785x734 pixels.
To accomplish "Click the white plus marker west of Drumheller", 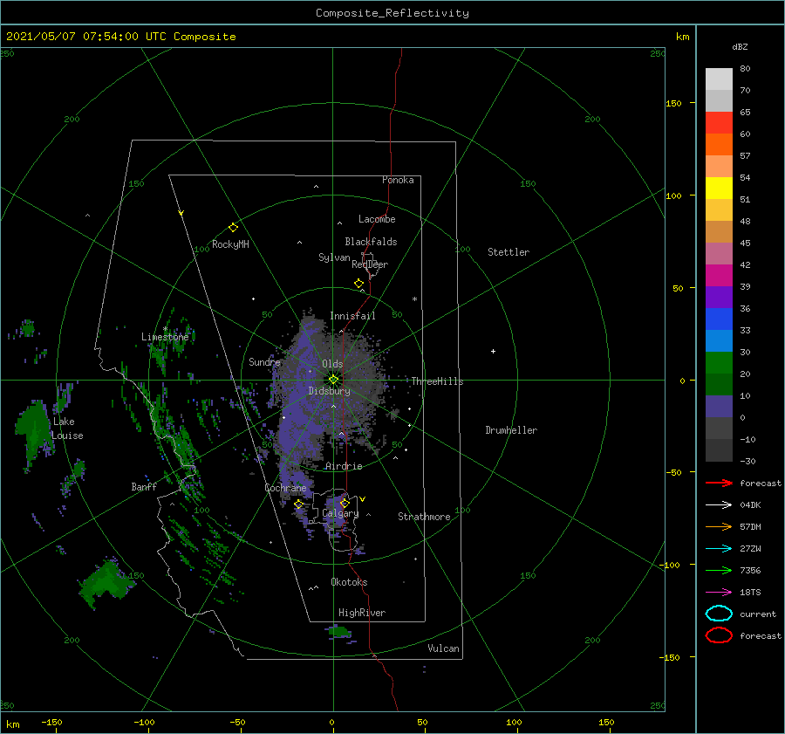I will point(493,351).
